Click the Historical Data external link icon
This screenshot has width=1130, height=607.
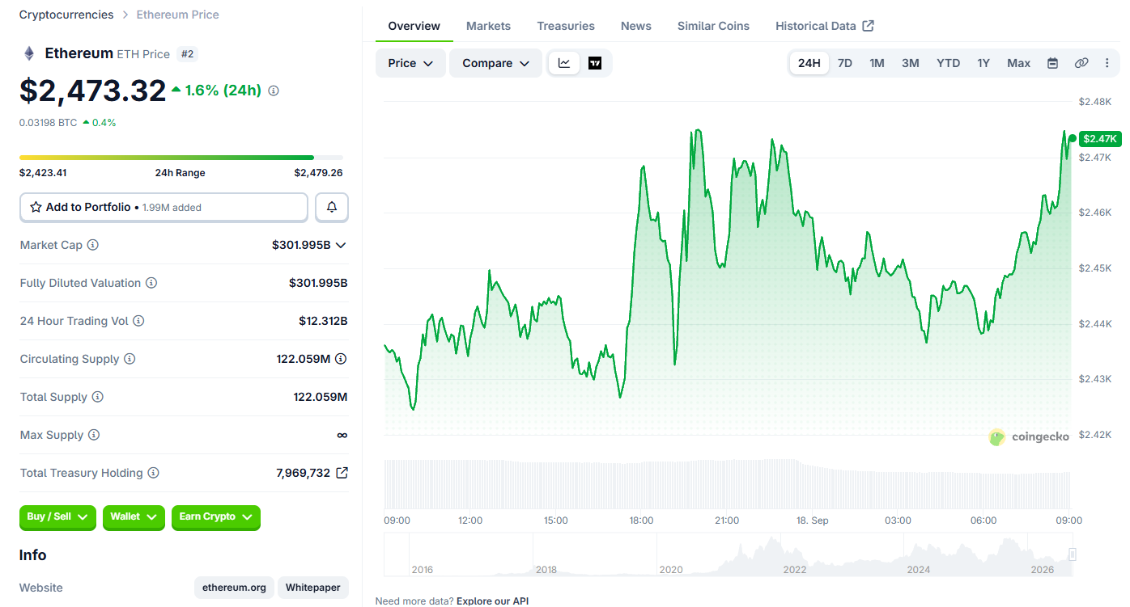(x=868, y=26)
